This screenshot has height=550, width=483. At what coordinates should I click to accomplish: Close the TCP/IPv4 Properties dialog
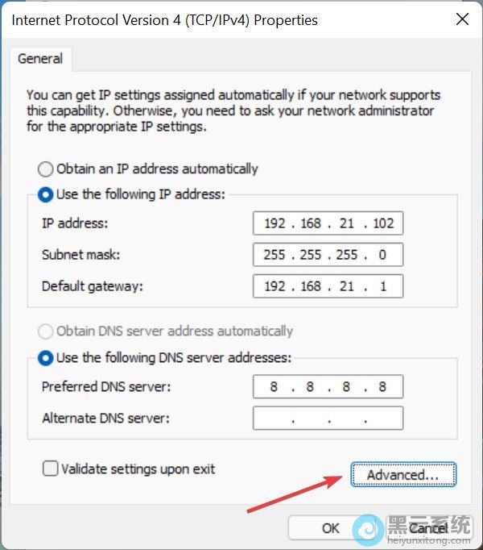(462, 19)
